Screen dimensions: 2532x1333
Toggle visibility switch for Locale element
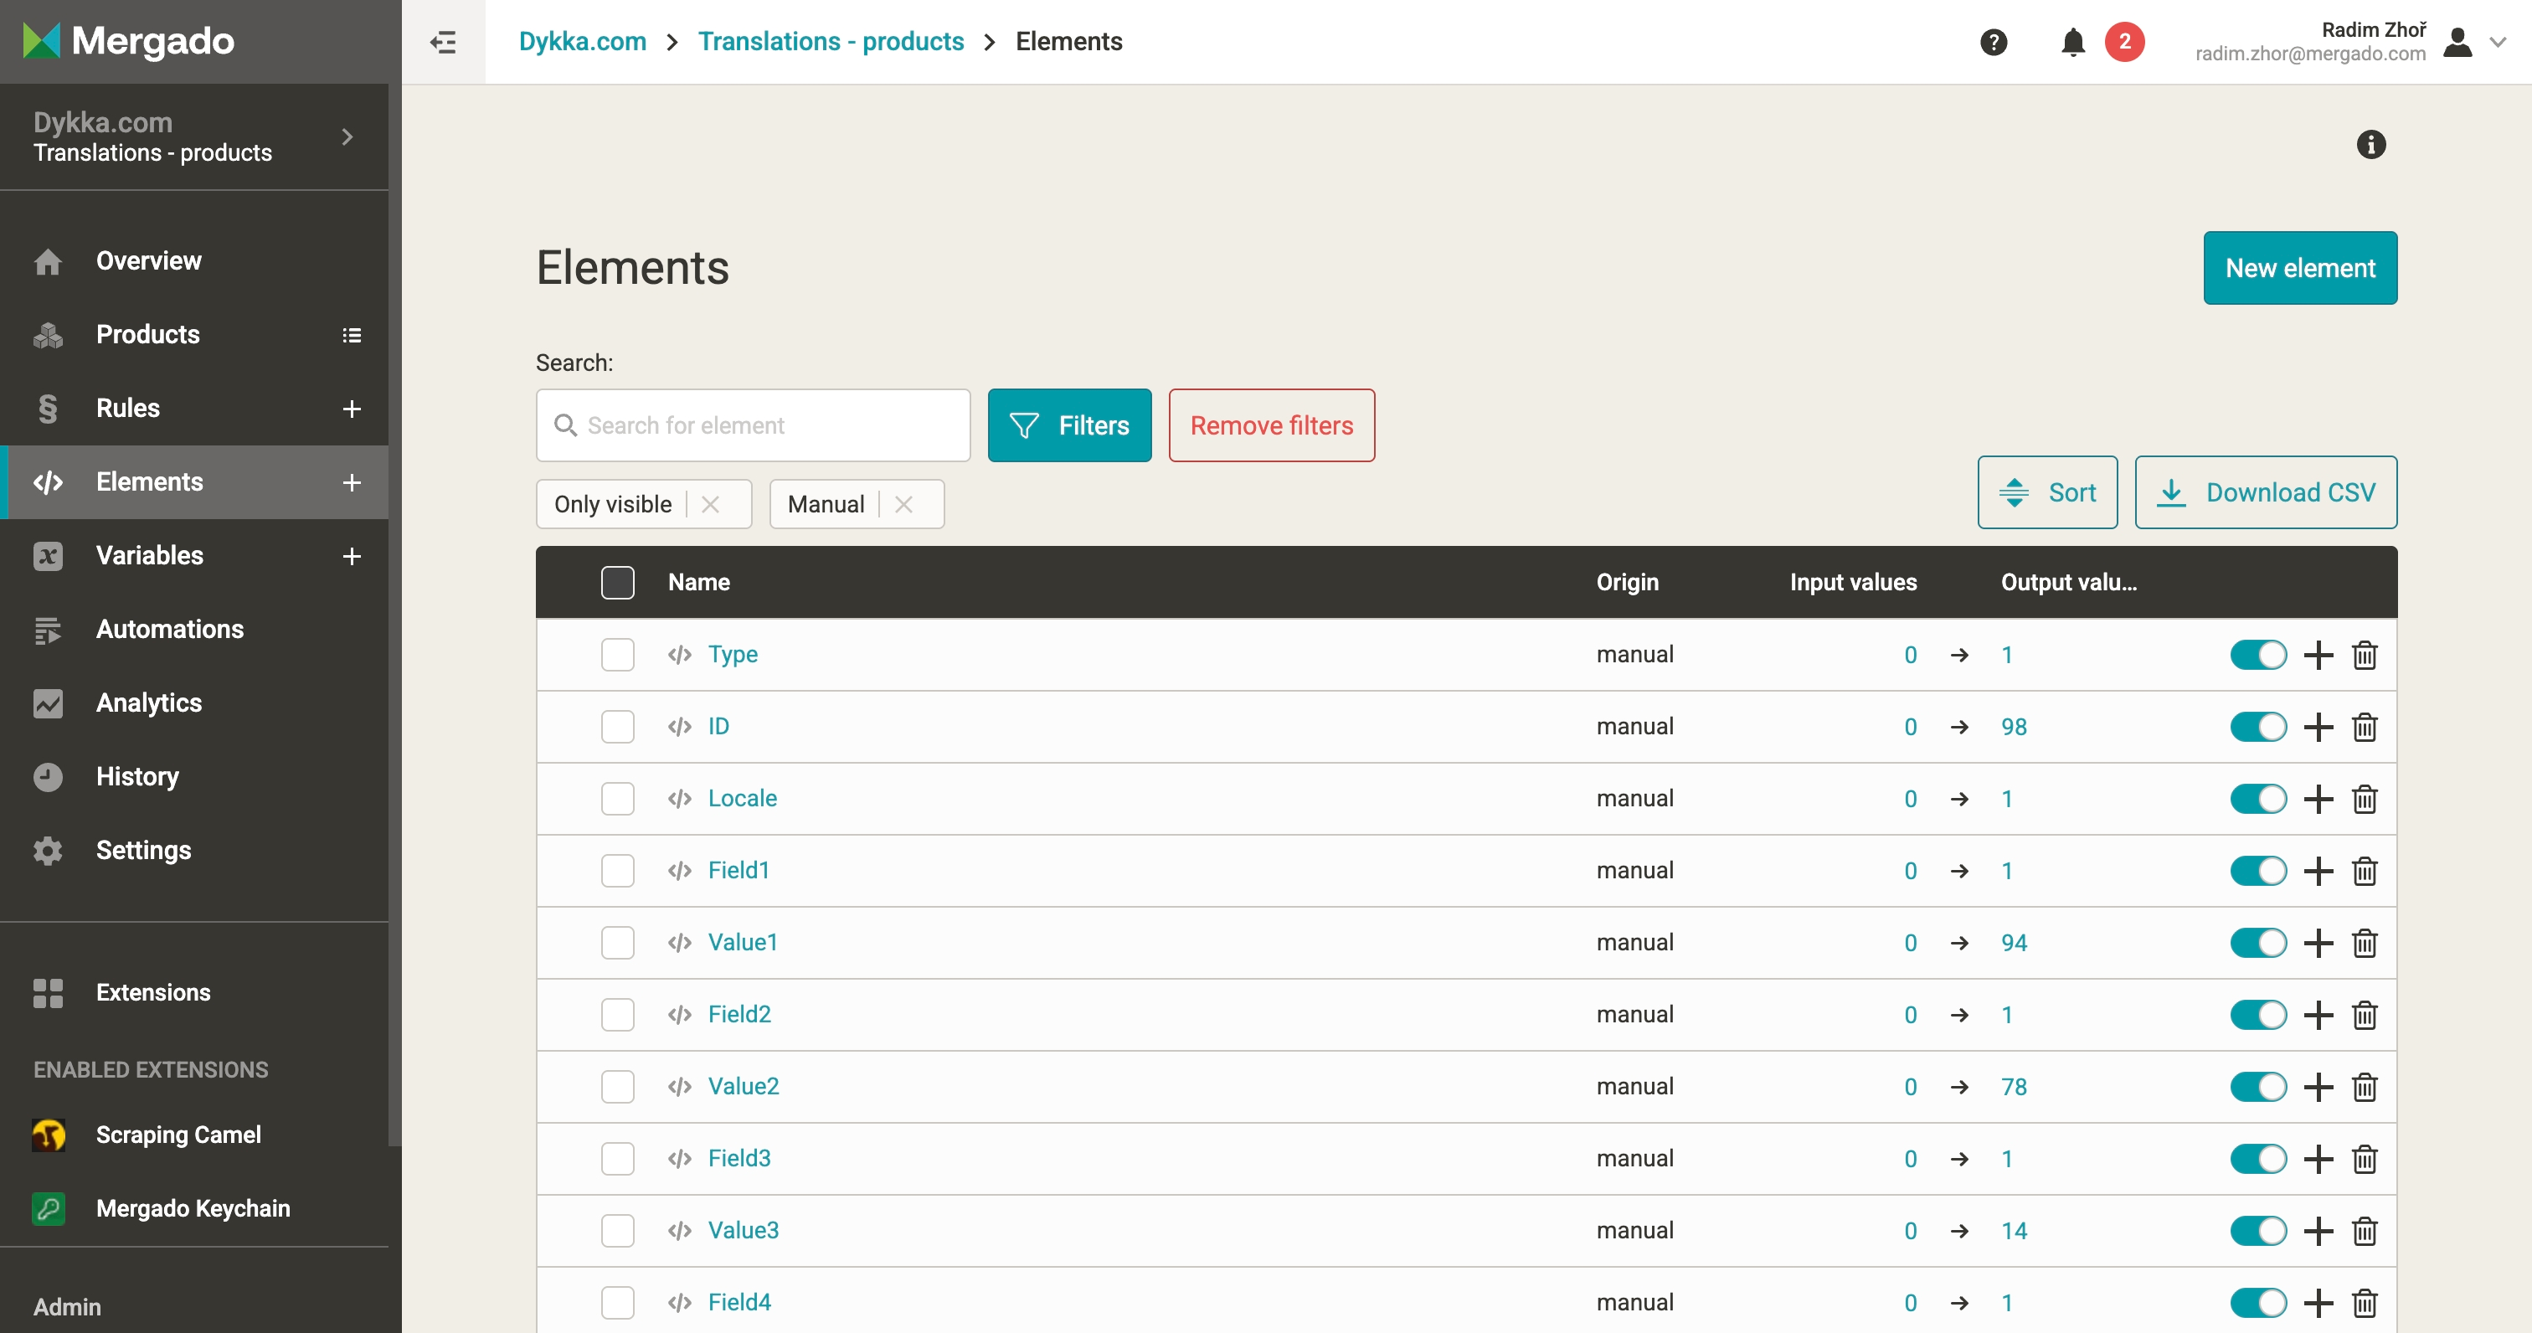click(2257, 798)
